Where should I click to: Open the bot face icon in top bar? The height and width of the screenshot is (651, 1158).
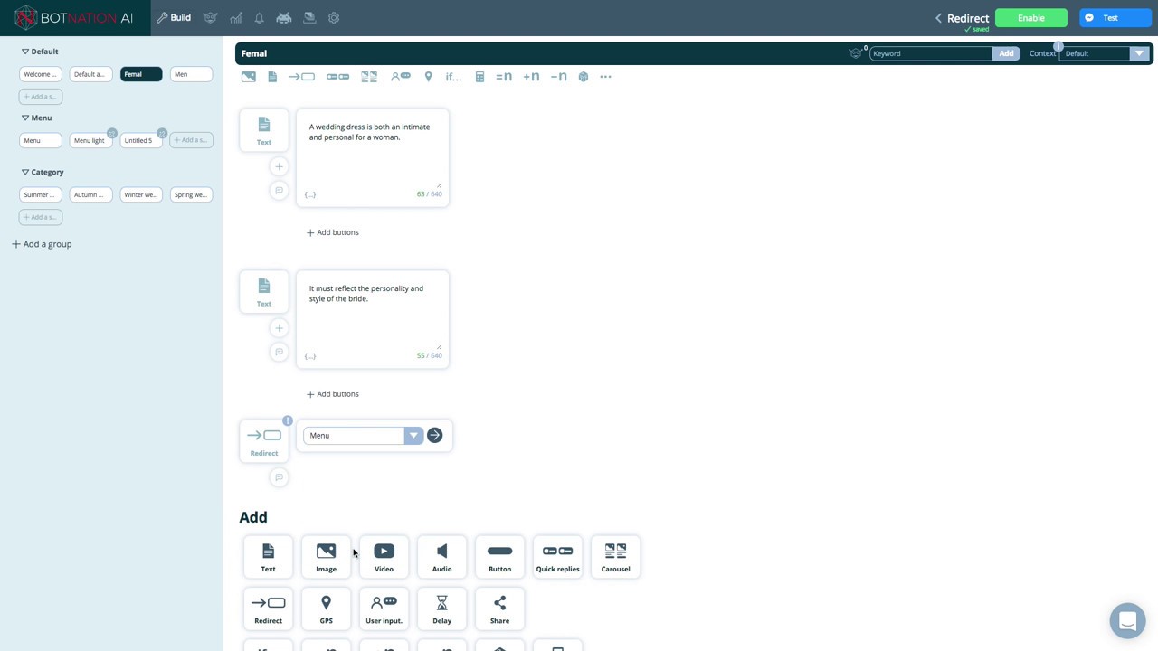[x=210, y=18]
